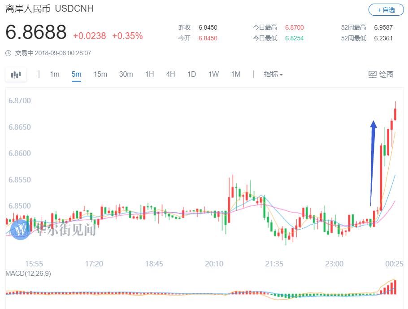Image resolution: width=408 pixels, height=309 pixels.
Task: Select the 1M monthly interval
Action: 236,74
